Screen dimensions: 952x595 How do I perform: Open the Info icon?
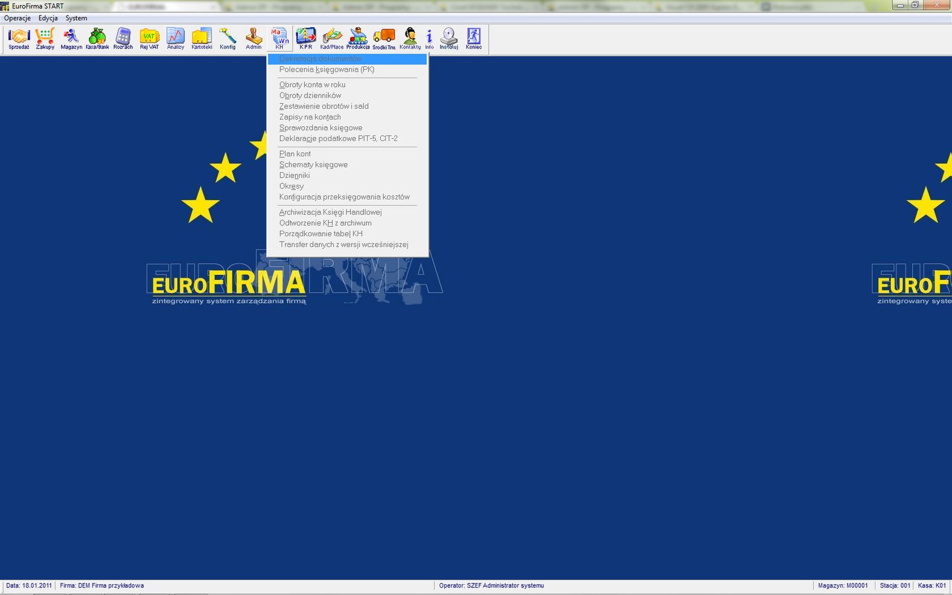429,39
